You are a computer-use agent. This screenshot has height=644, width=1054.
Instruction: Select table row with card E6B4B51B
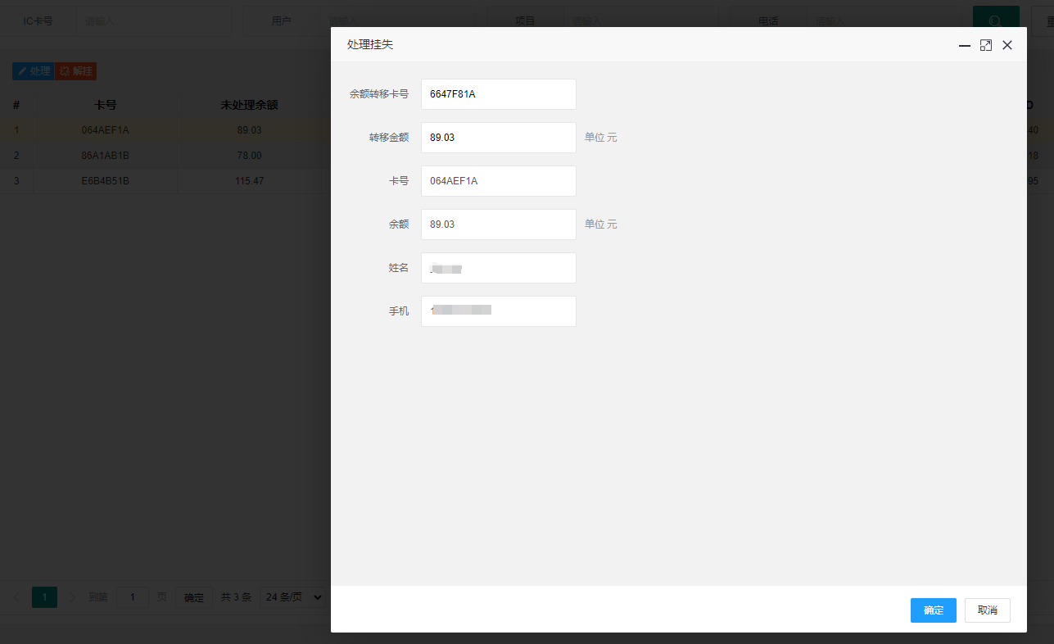coord(165,181)
